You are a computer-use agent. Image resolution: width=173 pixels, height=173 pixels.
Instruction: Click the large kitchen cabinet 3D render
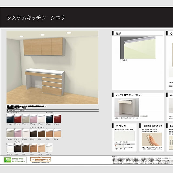[52, 67]
